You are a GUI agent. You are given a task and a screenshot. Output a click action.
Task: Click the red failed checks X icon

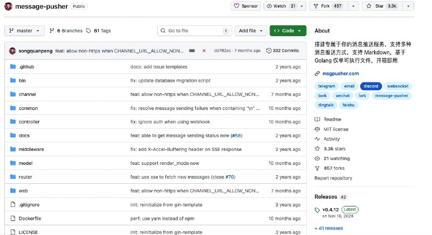[x=204, y=51]
